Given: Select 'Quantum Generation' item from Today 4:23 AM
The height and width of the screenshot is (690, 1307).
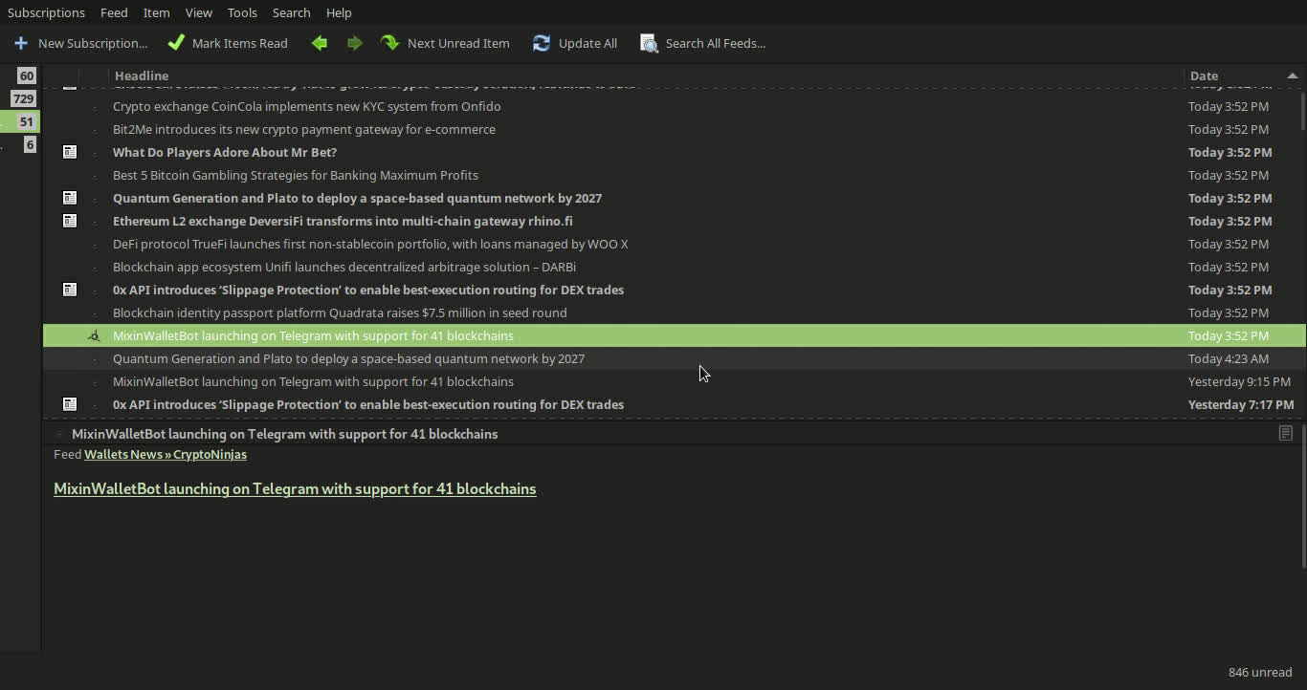Looking at the screenshot, I should [x=348, y=358].
